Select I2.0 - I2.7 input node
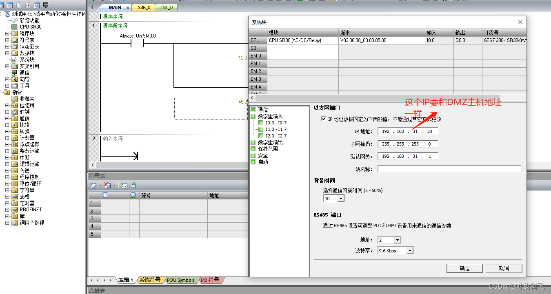The width and height of the screenshot is (551, 294). point(276,136)
